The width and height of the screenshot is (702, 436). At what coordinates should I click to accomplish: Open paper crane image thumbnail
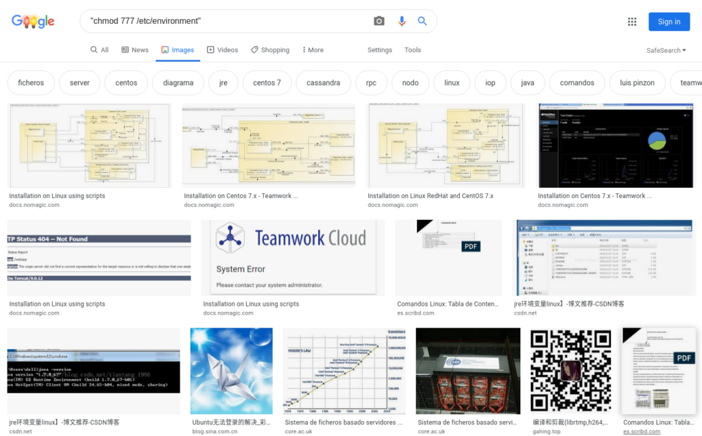[232, 371]
